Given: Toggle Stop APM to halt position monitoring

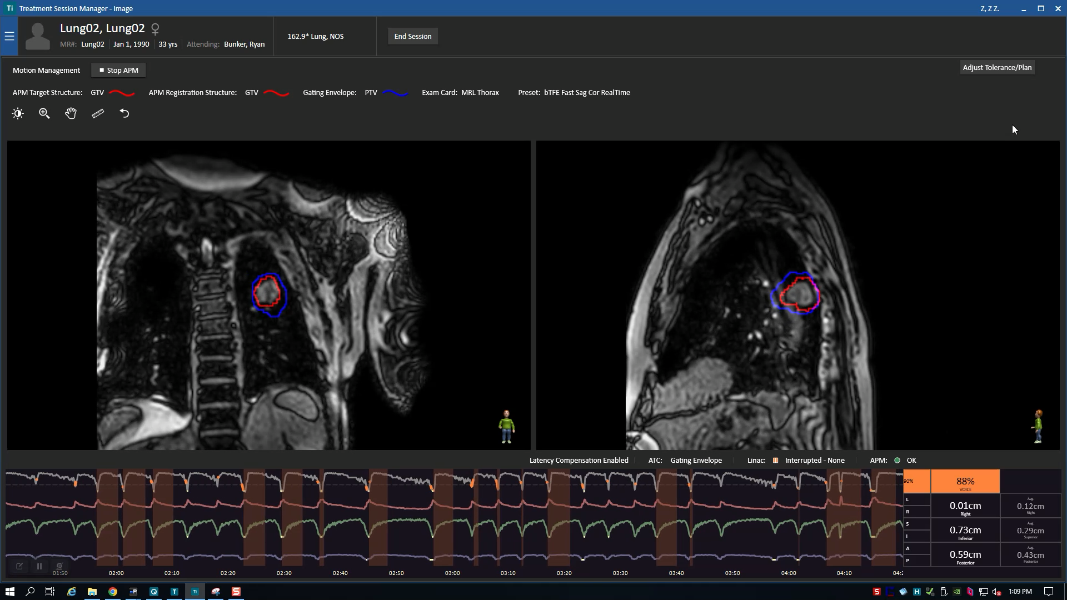Looking at the screenshot, I should point(118,70).
